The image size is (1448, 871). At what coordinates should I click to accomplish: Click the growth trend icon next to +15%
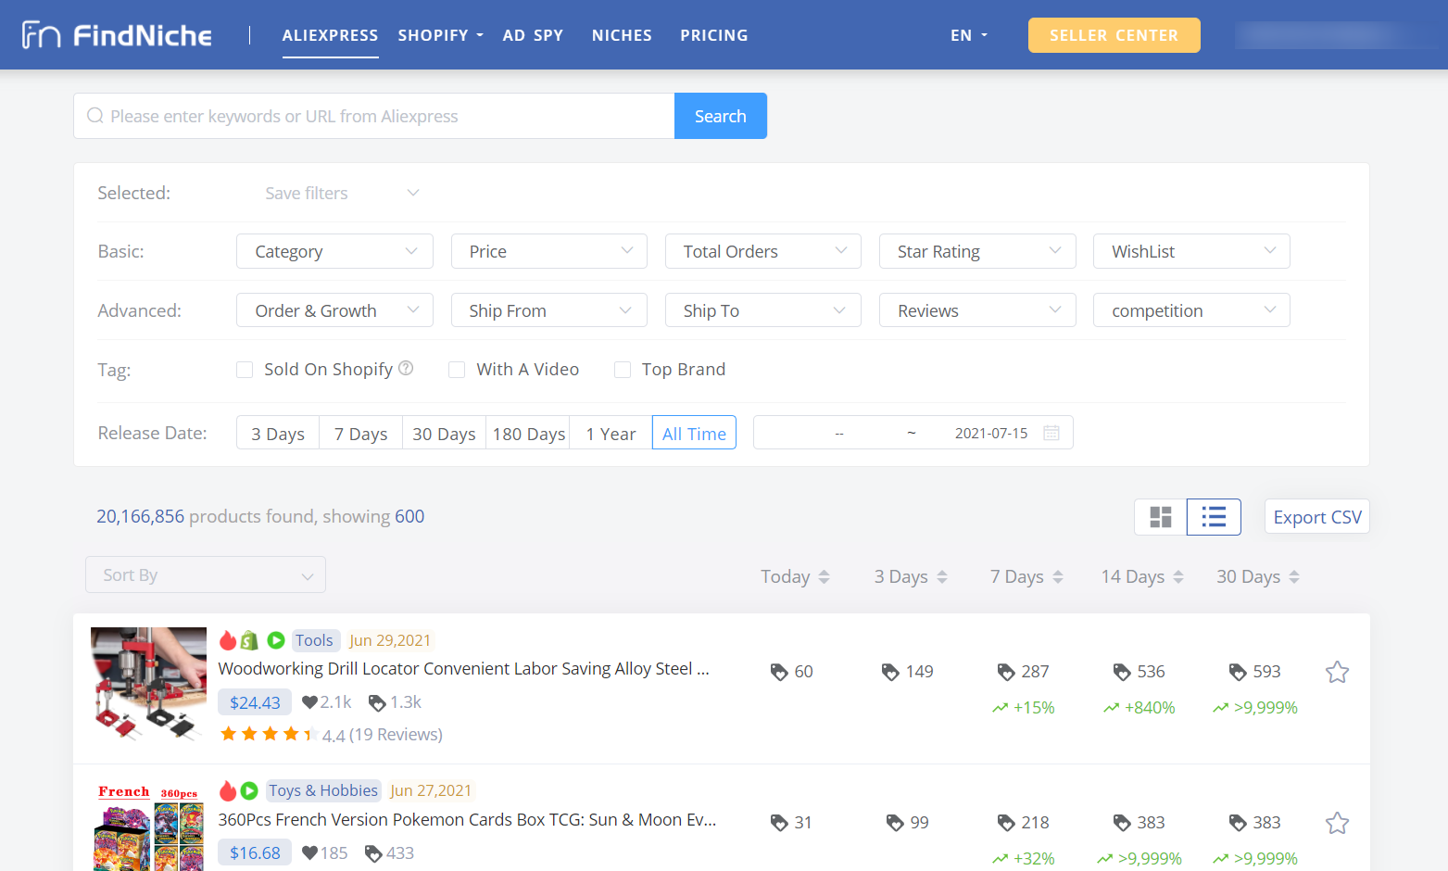[1000, 708]
